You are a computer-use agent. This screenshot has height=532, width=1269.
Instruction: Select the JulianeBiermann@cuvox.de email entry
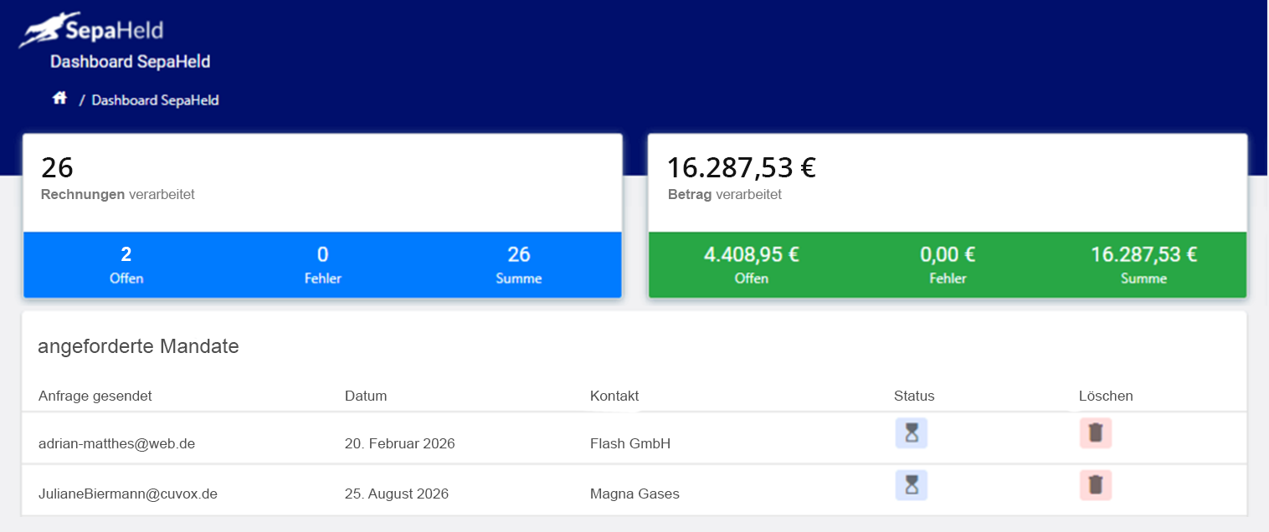(x=128, y=494)
